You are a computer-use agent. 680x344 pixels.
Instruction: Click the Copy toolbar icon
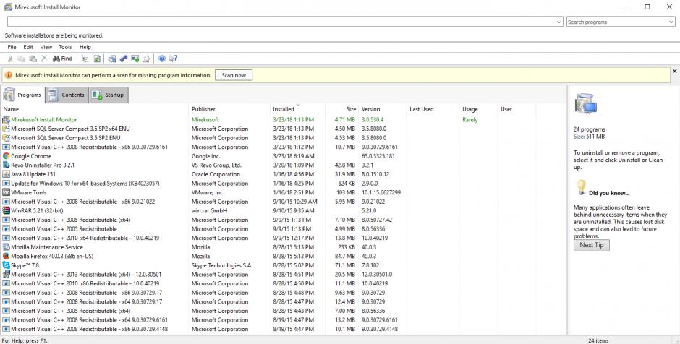click(x=21, y=59)
